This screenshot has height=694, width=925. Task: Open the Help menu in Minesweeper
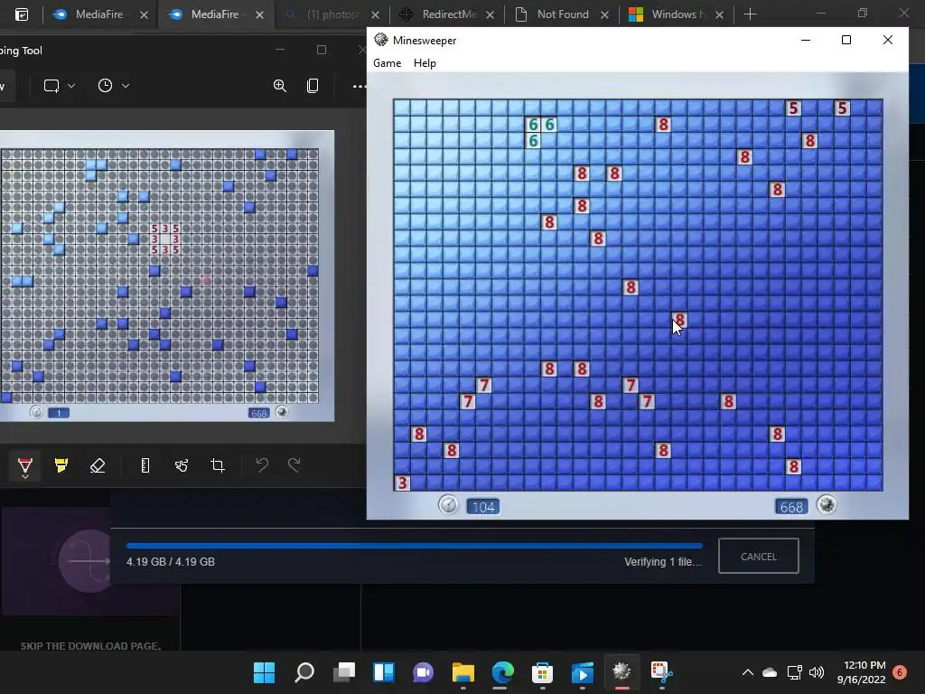[425, 63]
